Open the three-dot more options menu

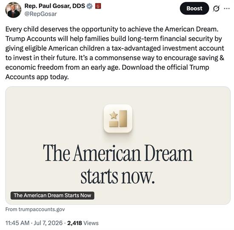pos(227,9)
